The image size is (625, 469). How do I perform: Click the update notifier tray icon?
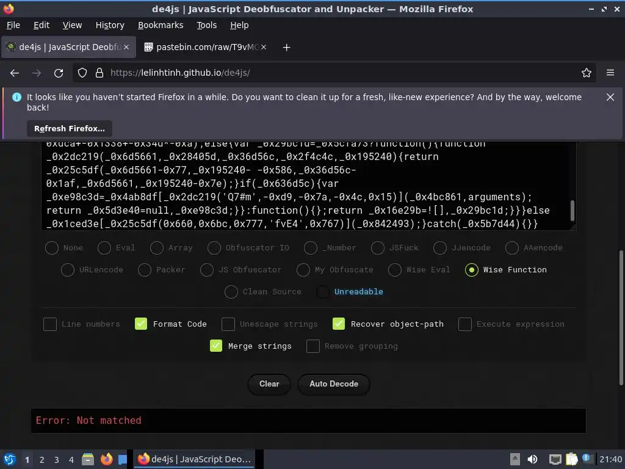click(x=586, y=458)
